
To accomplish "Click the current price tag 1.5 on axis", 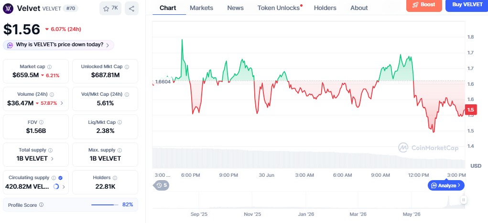I will tap(471, 110).
